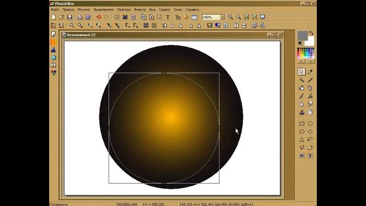
Task: Choose the Rectangle selection shape
Action: click(301, 124)
